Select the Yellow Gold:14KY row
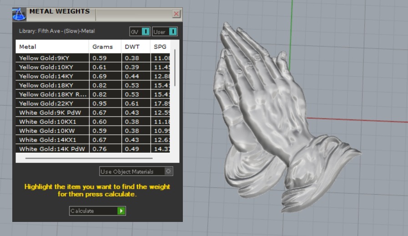 pyautogui.click(x=93, y=76)
